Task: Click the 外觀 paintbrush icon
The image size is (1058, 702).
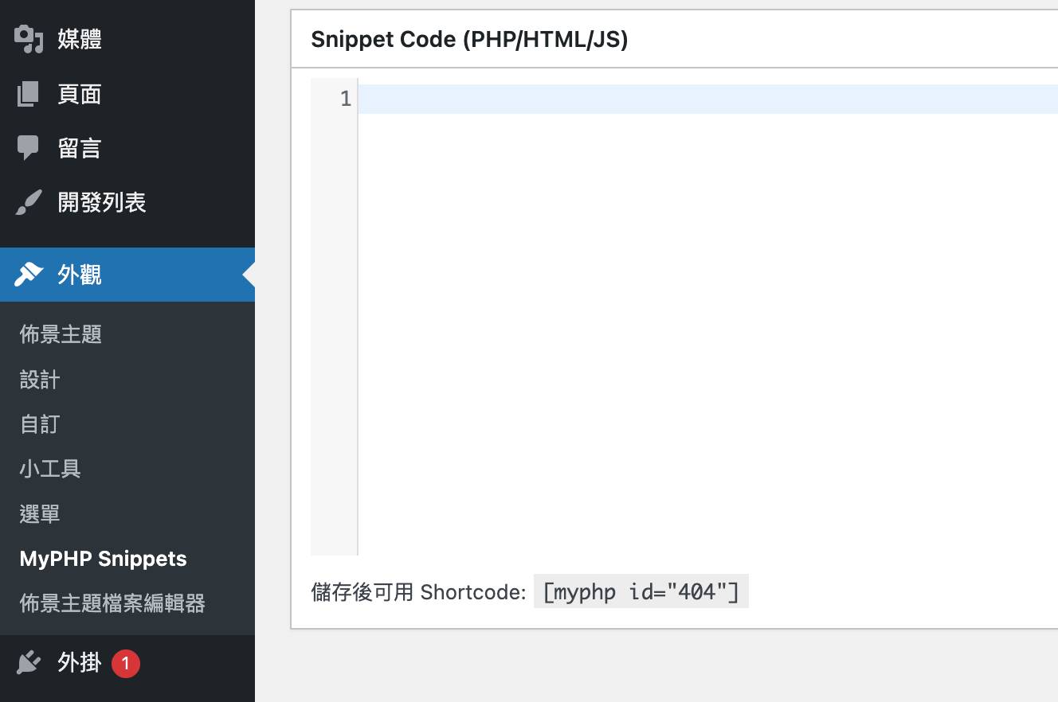Action: [28, 275]
